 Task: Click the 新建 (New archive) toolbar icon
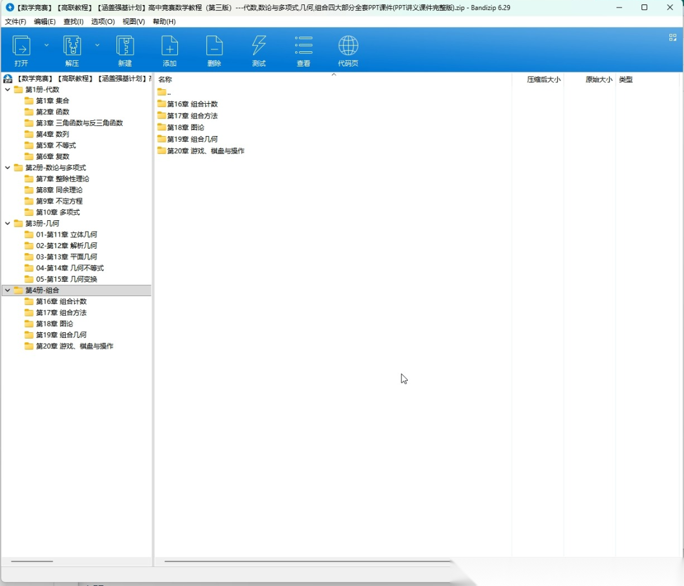tap(125, 46)
